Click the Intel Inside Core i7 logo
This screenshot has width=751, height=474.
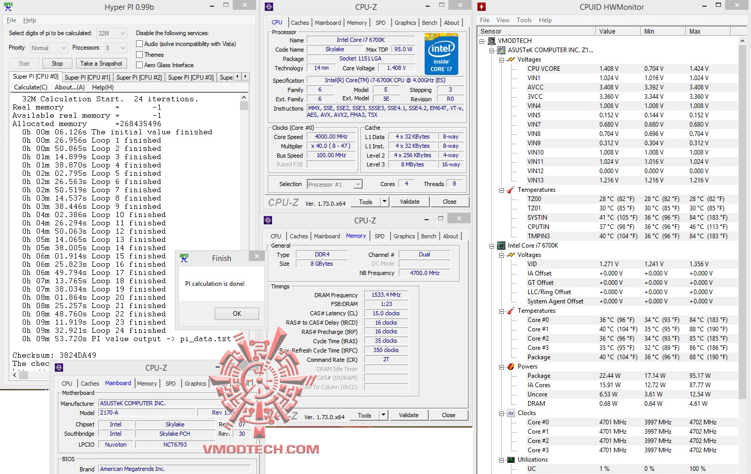point(441,53)
